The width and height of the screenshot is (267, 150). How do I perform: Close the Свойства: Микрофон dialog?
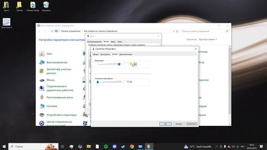[196, 49]
